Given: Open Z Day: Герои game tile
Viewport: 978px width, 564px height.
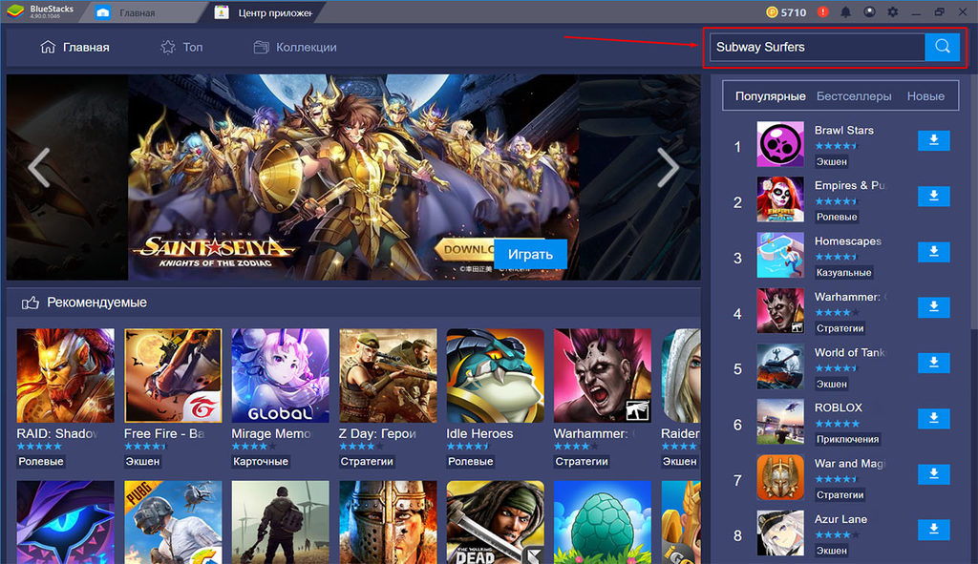Looking at the screenshot, I should click(388, 376).
